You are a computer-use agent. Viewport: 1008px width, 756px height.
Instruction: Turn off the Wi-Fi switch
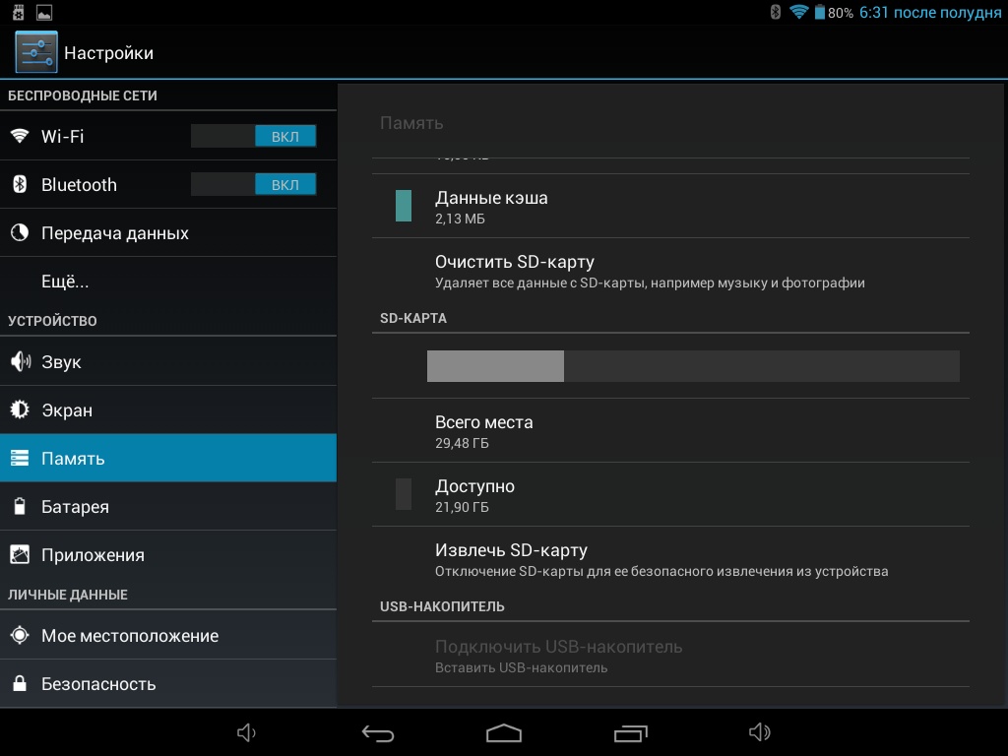point(254,137)
